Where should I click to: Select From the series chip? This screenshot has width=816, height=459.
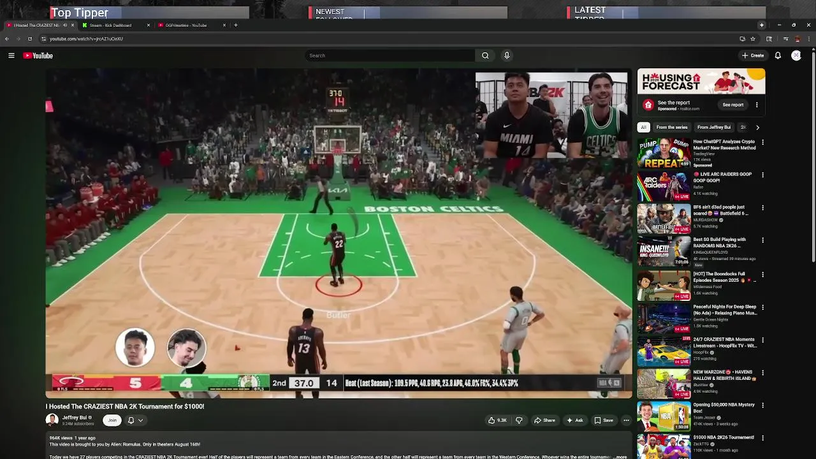[672, 127]
